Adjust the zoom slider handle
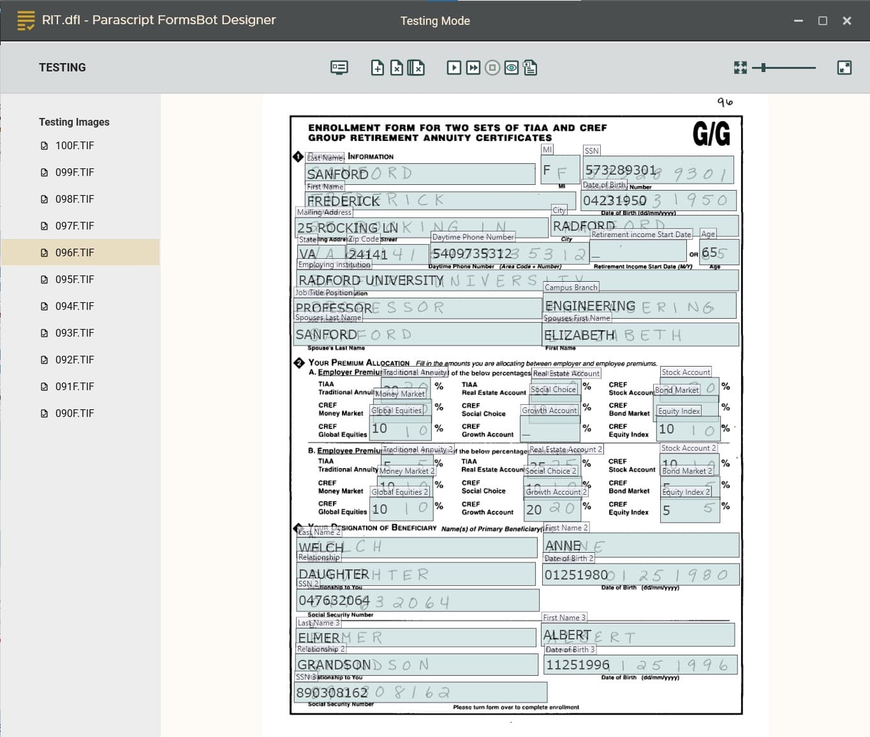870x737 pixels. (763, 68)
